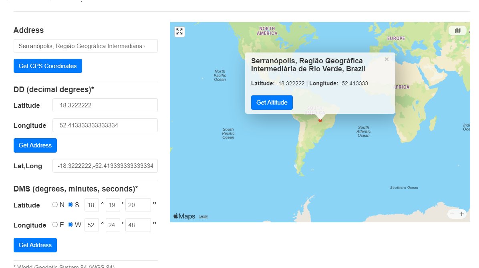This screenshot has height=268, width=479.
Task: Click the EUROPE map label
Action: click(x=396, y=38)
